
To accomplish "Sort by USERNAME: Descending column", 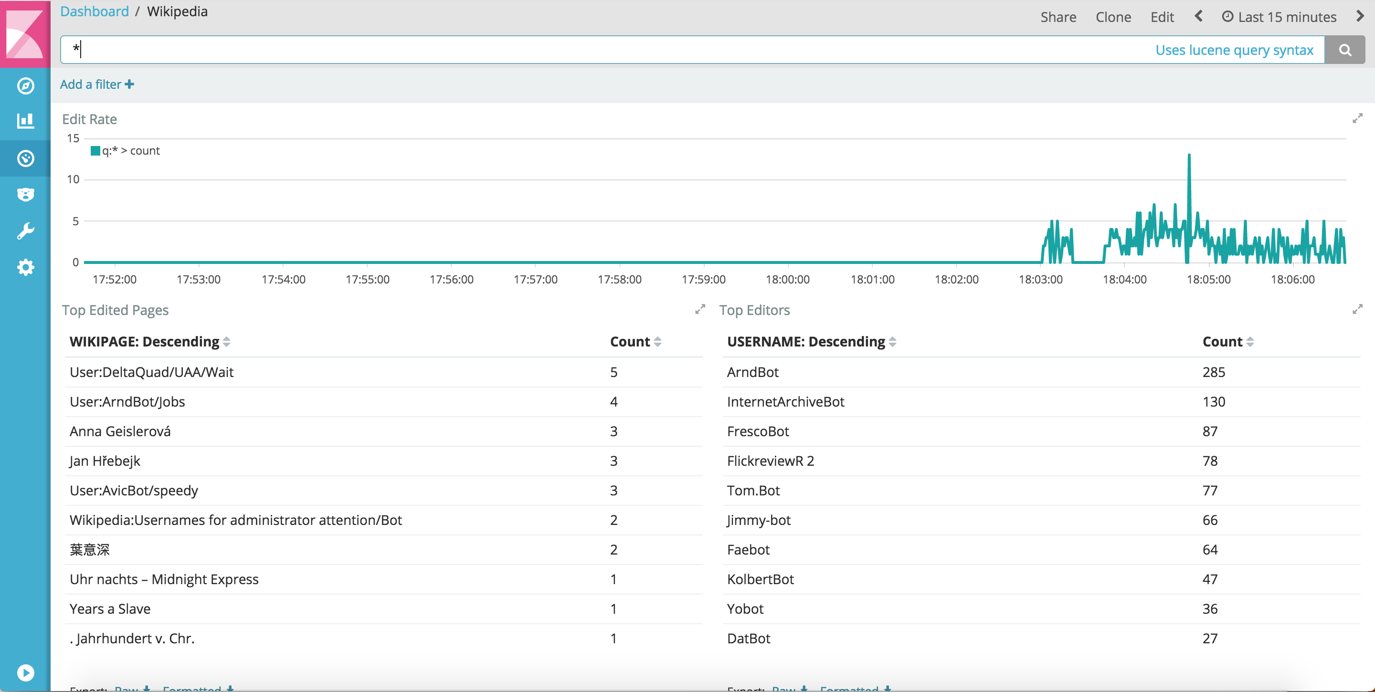I will click(811, 341).
